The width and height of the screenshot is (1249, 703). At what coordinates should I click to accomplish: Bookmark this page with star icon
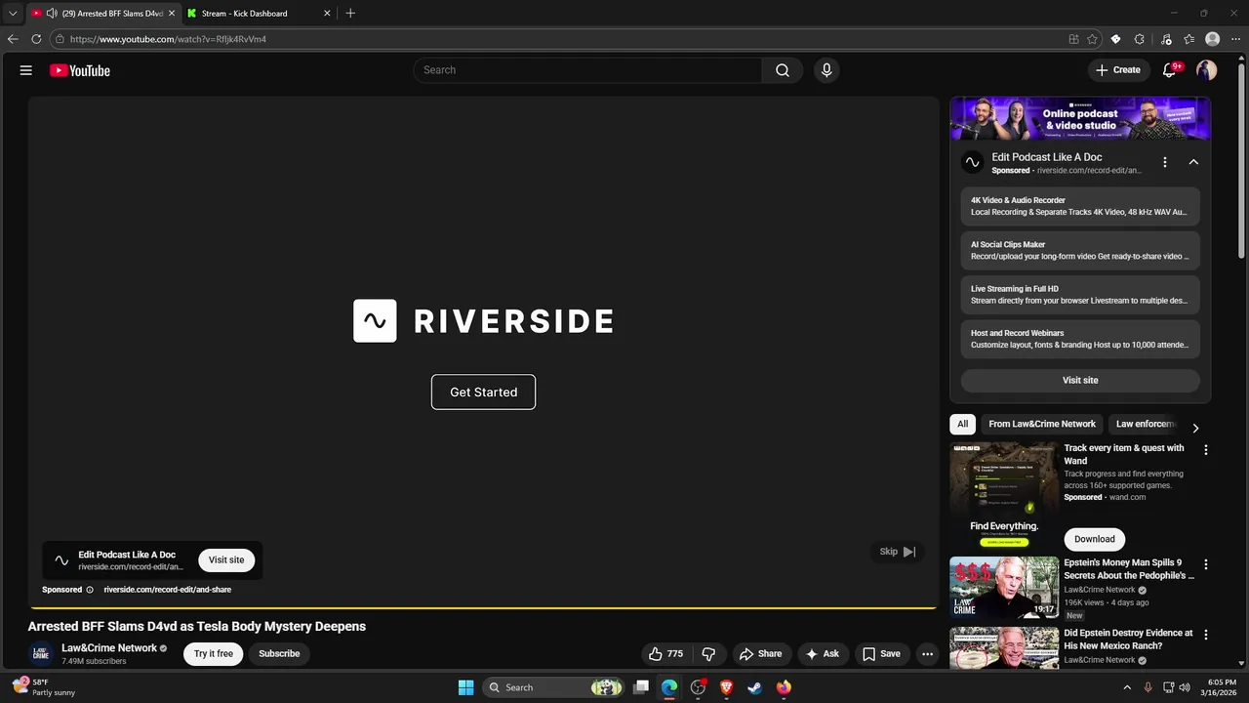click(x=1092, y=39)
